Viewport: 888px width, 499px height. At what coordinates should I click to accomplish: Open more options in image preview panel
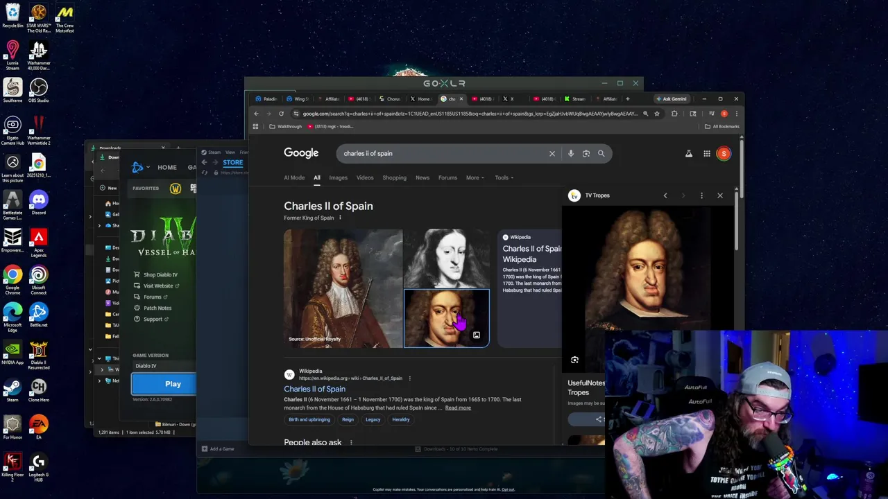[x=701, y=195]
